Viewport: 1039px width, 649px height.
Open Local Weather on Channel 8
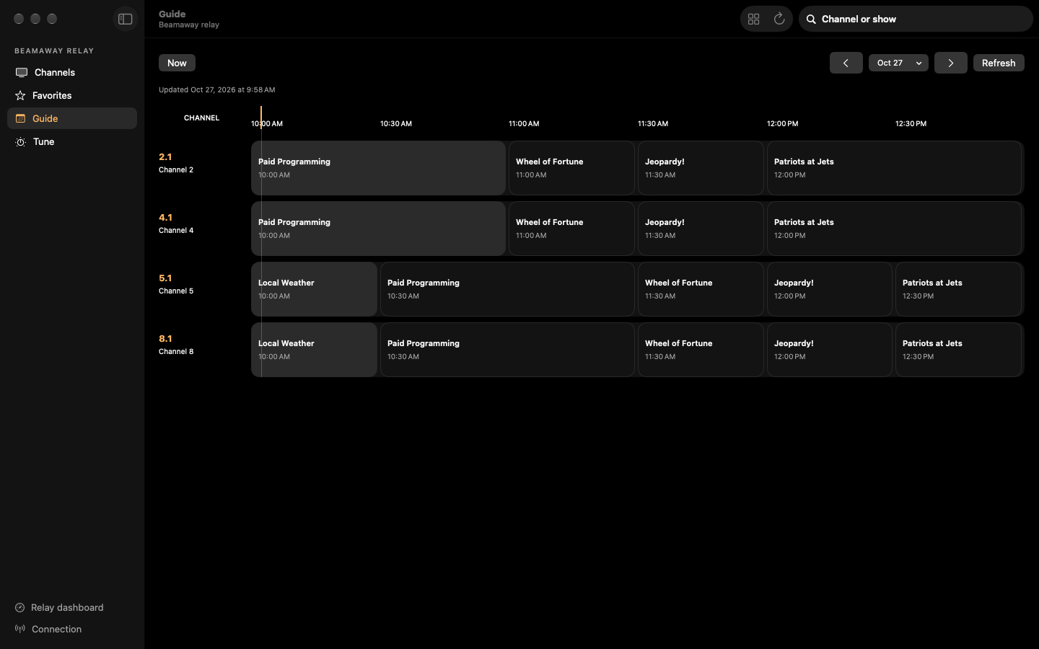click(314, 350)
